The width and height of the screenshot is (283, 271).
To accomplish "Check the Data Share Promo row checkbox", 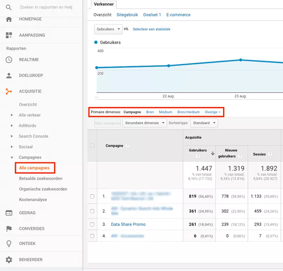I will click(x=92, y=224).
